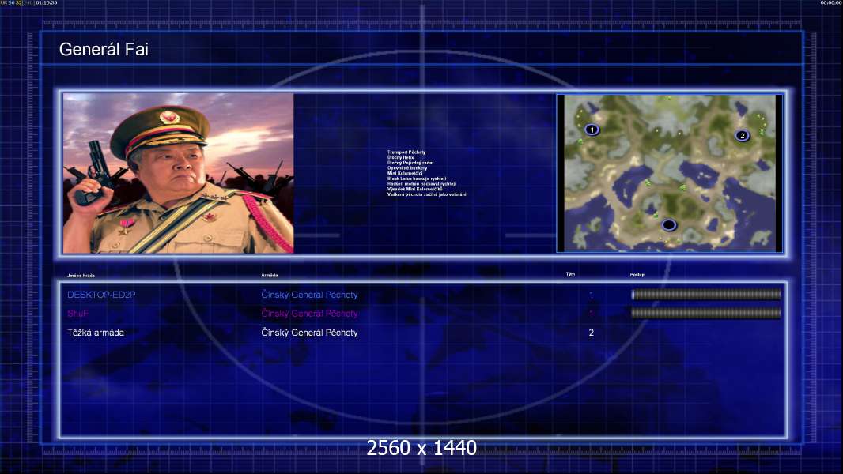Click team number 2 in the Těžká armáda row
843x474 pixels.
592,333
